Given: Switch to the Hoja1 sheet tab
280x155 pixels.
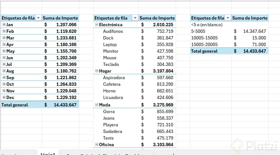Looking at the screenshot, I should point(48,153).
